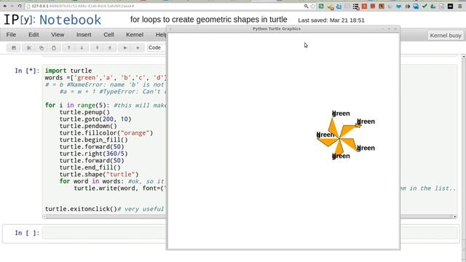Open the cell type dropdown showing Code

click(x=157, y=48)
